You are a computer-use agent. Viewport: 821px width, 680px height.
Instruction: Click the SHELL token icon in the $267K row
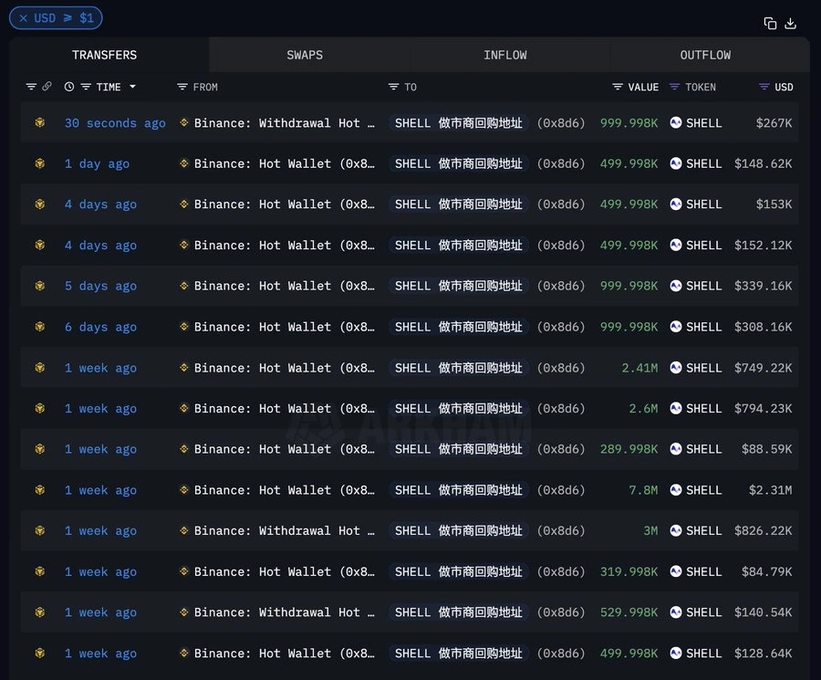point(676,122)
